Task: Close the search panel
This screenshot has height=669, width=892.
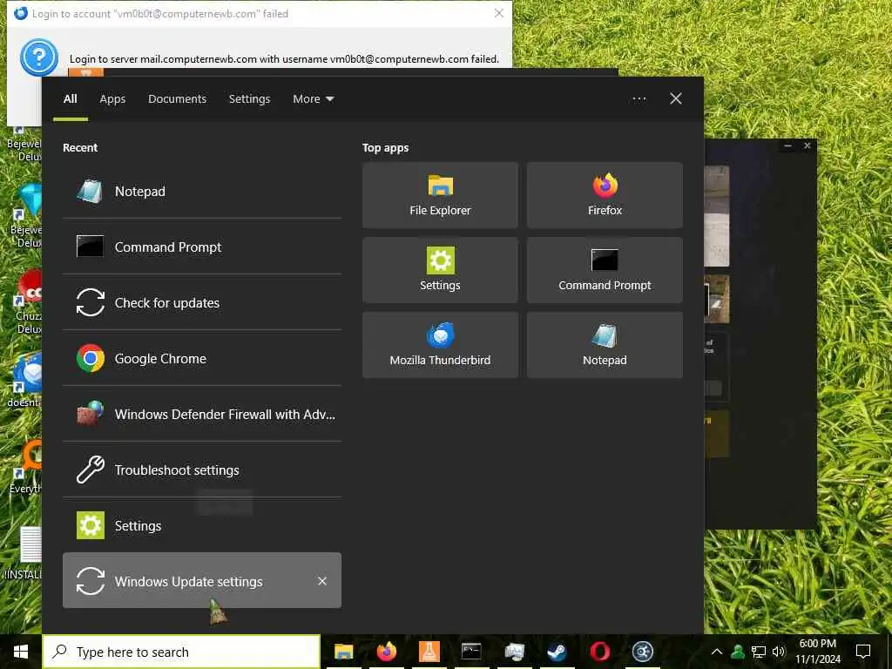Action: coord(676,99)
